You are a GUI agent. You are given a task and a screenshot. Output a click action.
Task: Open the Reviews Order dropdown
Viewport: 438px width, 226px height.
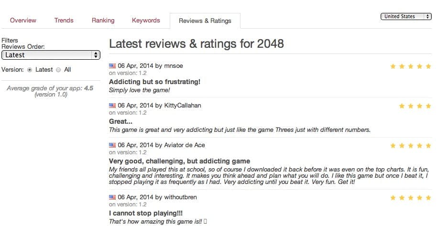[x=51, y=55]
